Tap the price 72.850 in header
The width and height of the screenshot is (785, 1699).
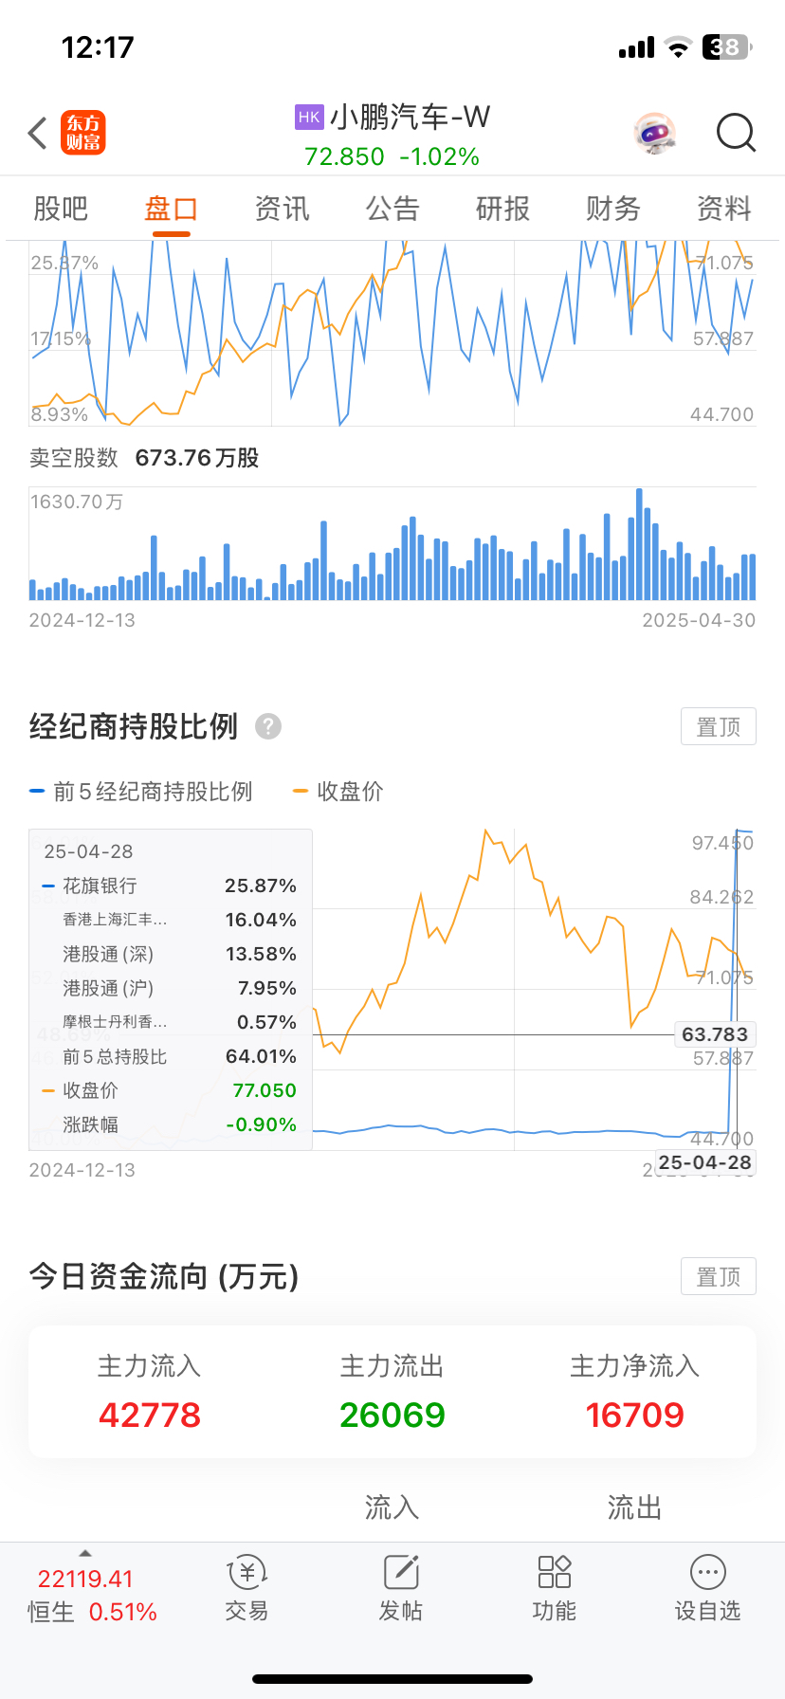[344, 156]
